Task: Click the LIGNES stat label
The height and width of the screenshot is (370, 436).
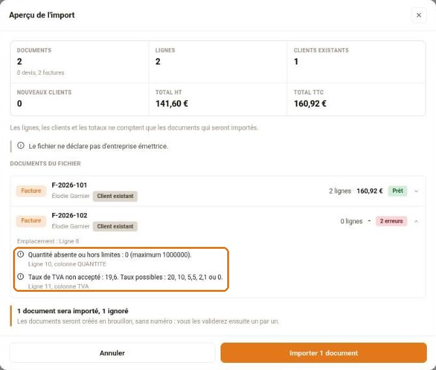Action: [x=165, y=50]
